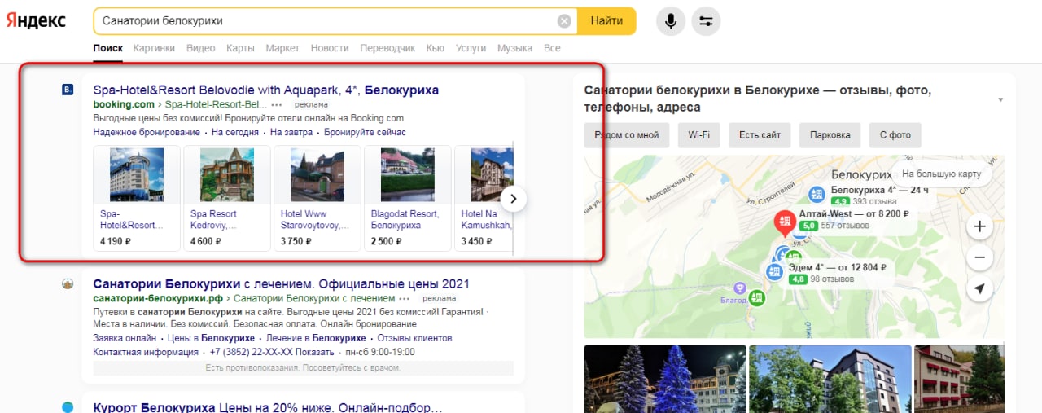Follow the Отзывы клиентов sitelink

[x=414, y=338]
